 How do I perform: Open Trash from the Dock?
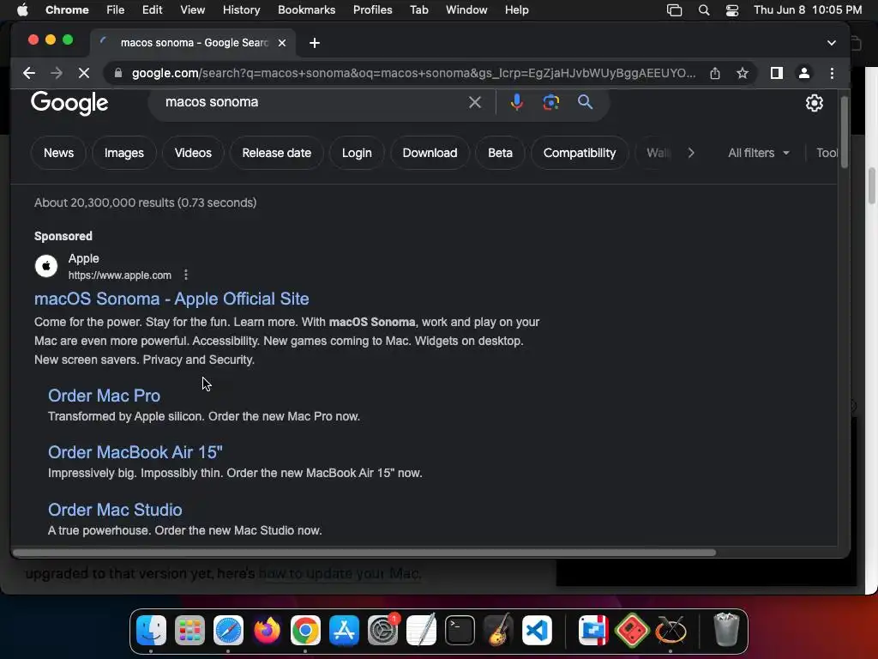(x=726, y=630)
